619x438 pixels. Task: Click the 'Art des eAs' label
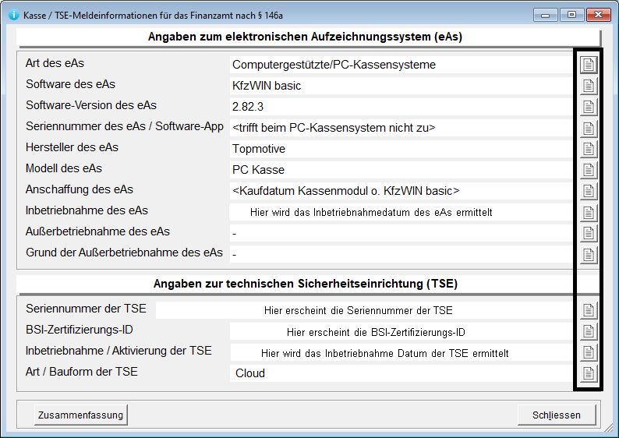(55, 63)
